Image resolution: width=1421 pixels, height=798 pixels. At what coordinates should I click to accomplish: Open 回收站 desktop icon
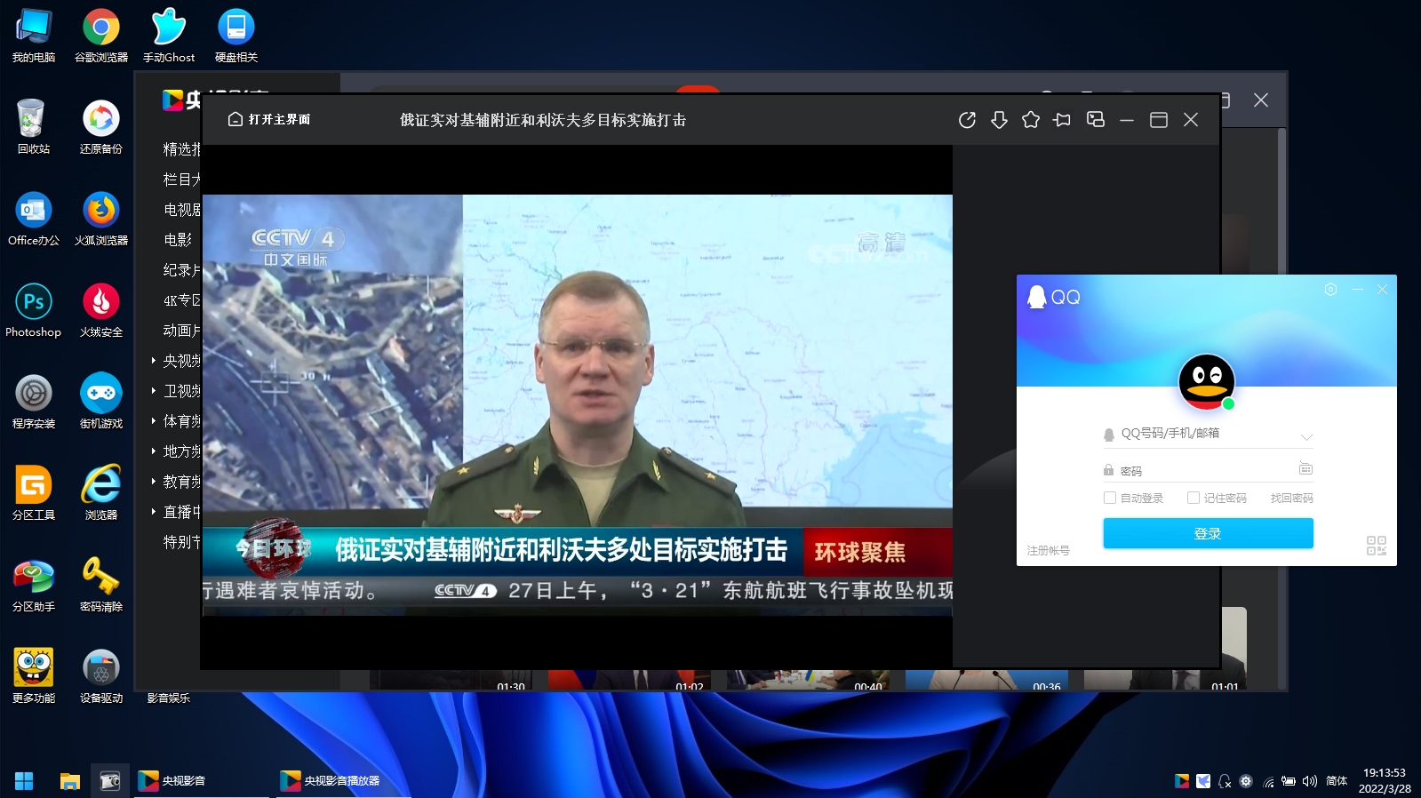coord(34,127)
